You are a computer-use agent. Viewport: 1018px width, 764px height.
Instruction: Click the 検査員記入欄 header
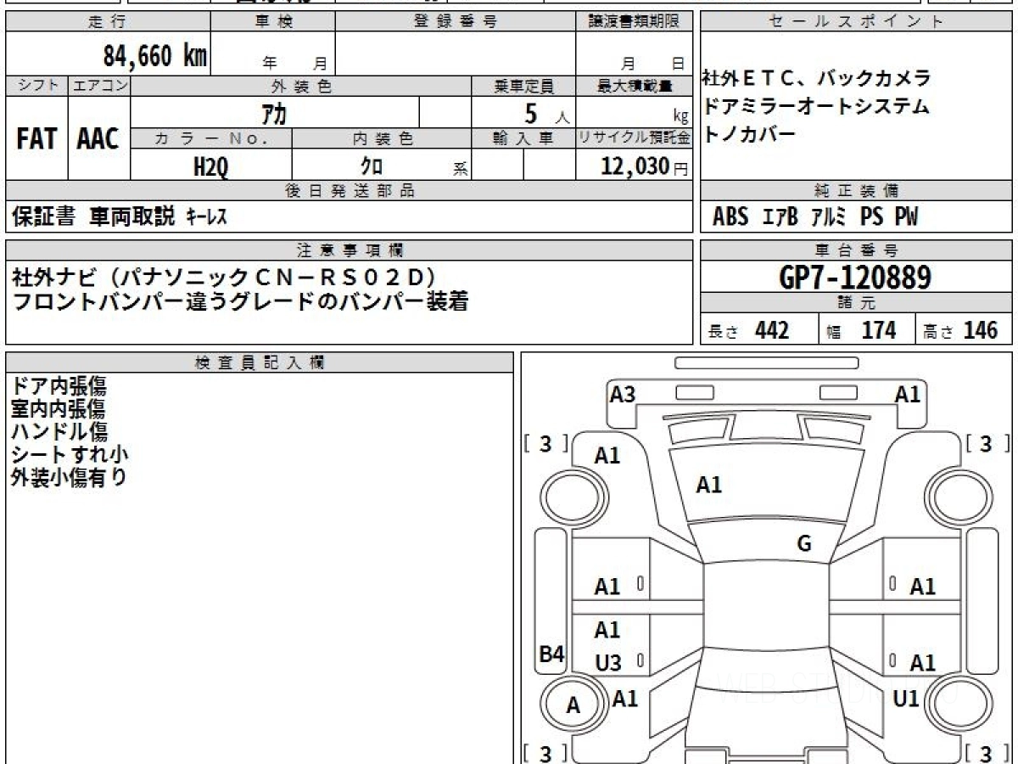tap(260, 362)
